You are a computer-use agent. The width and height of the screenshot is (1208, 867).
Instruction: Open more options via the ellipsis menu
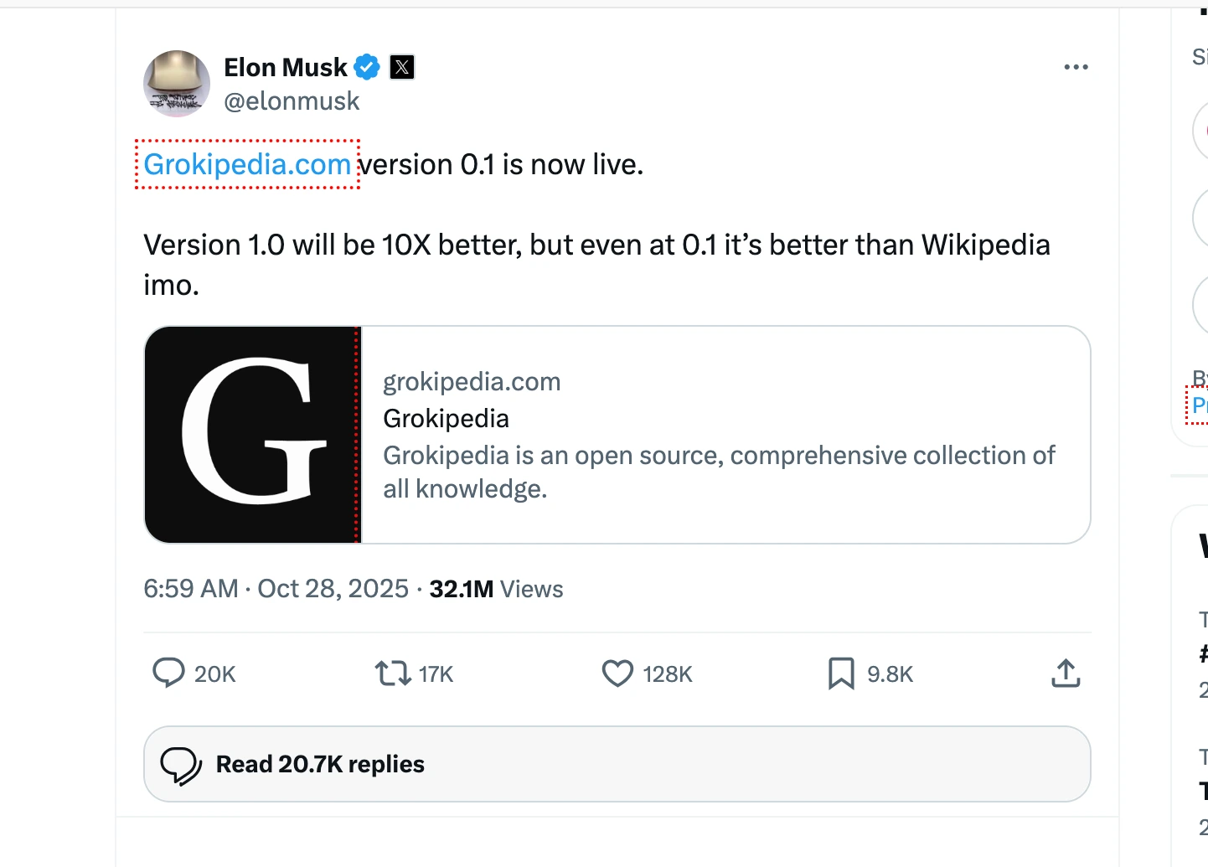point(1076,66)
